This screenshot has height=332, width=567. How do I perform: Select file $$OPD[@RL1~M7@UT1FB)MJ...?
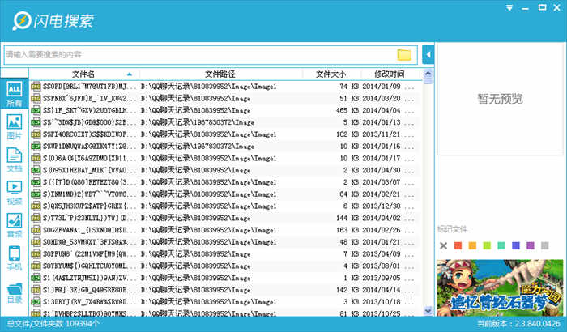(x=226, y=87)
